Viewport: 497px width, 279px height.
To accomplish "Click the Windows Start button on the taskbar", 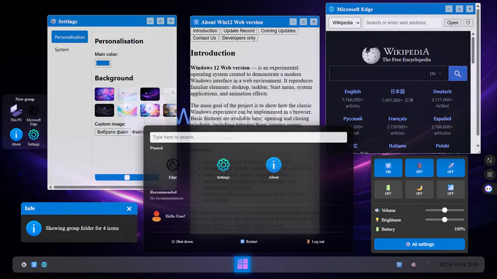I will 242,264.
